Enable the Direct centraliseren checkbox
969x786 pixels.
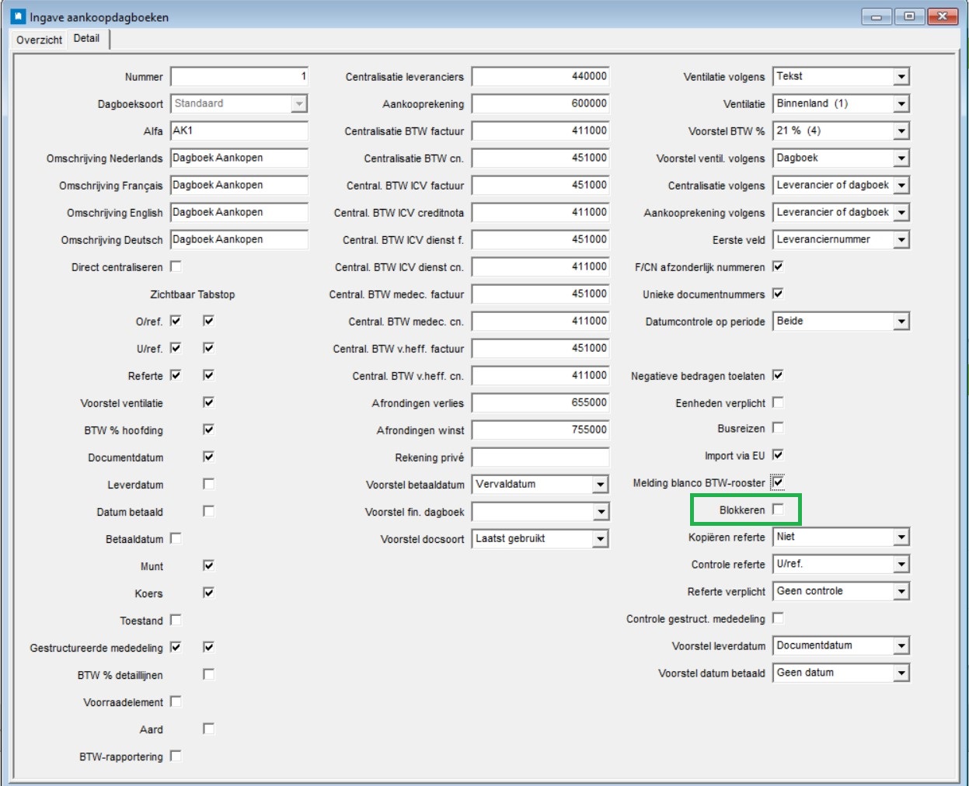(176, 266)
